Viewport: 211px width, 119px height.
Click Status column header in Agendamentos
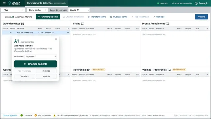[x=5, y=29]
